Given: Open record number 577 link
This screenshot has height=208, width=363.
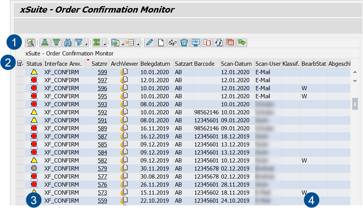Looking at the screenshot, I should tap(102, 177).
